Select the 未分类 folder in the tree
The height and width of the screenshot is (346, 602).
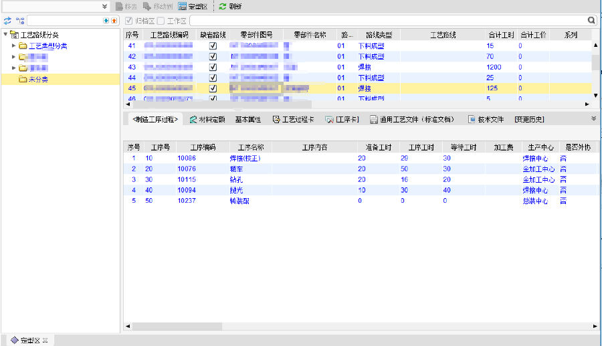click(37, 79)
